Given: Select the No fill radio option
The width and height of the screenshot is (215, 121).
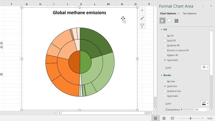Looking at the screenshot, I should [x=165, y=36].
